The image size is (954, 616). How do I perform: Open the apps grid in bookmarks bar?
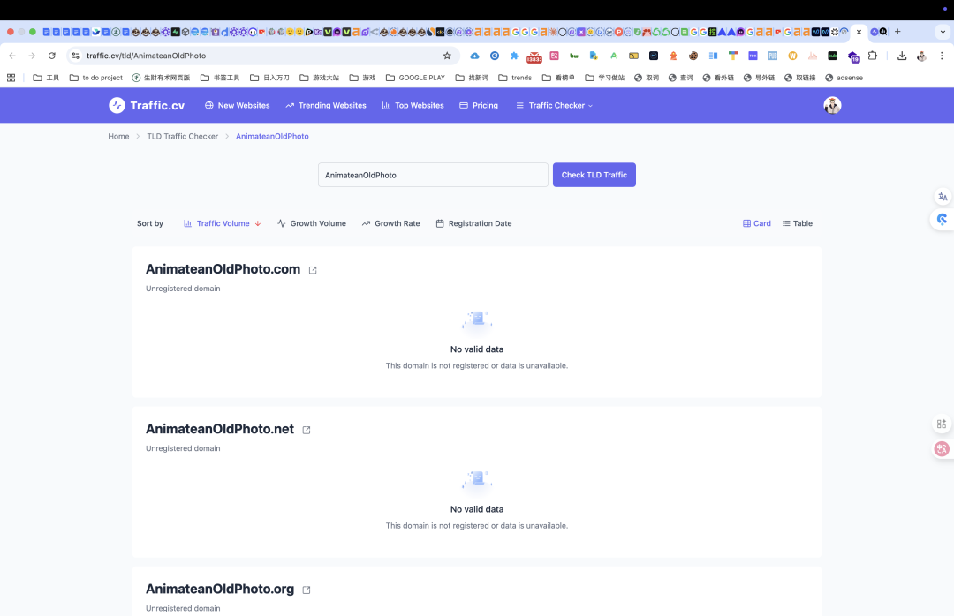click(11, 78)
